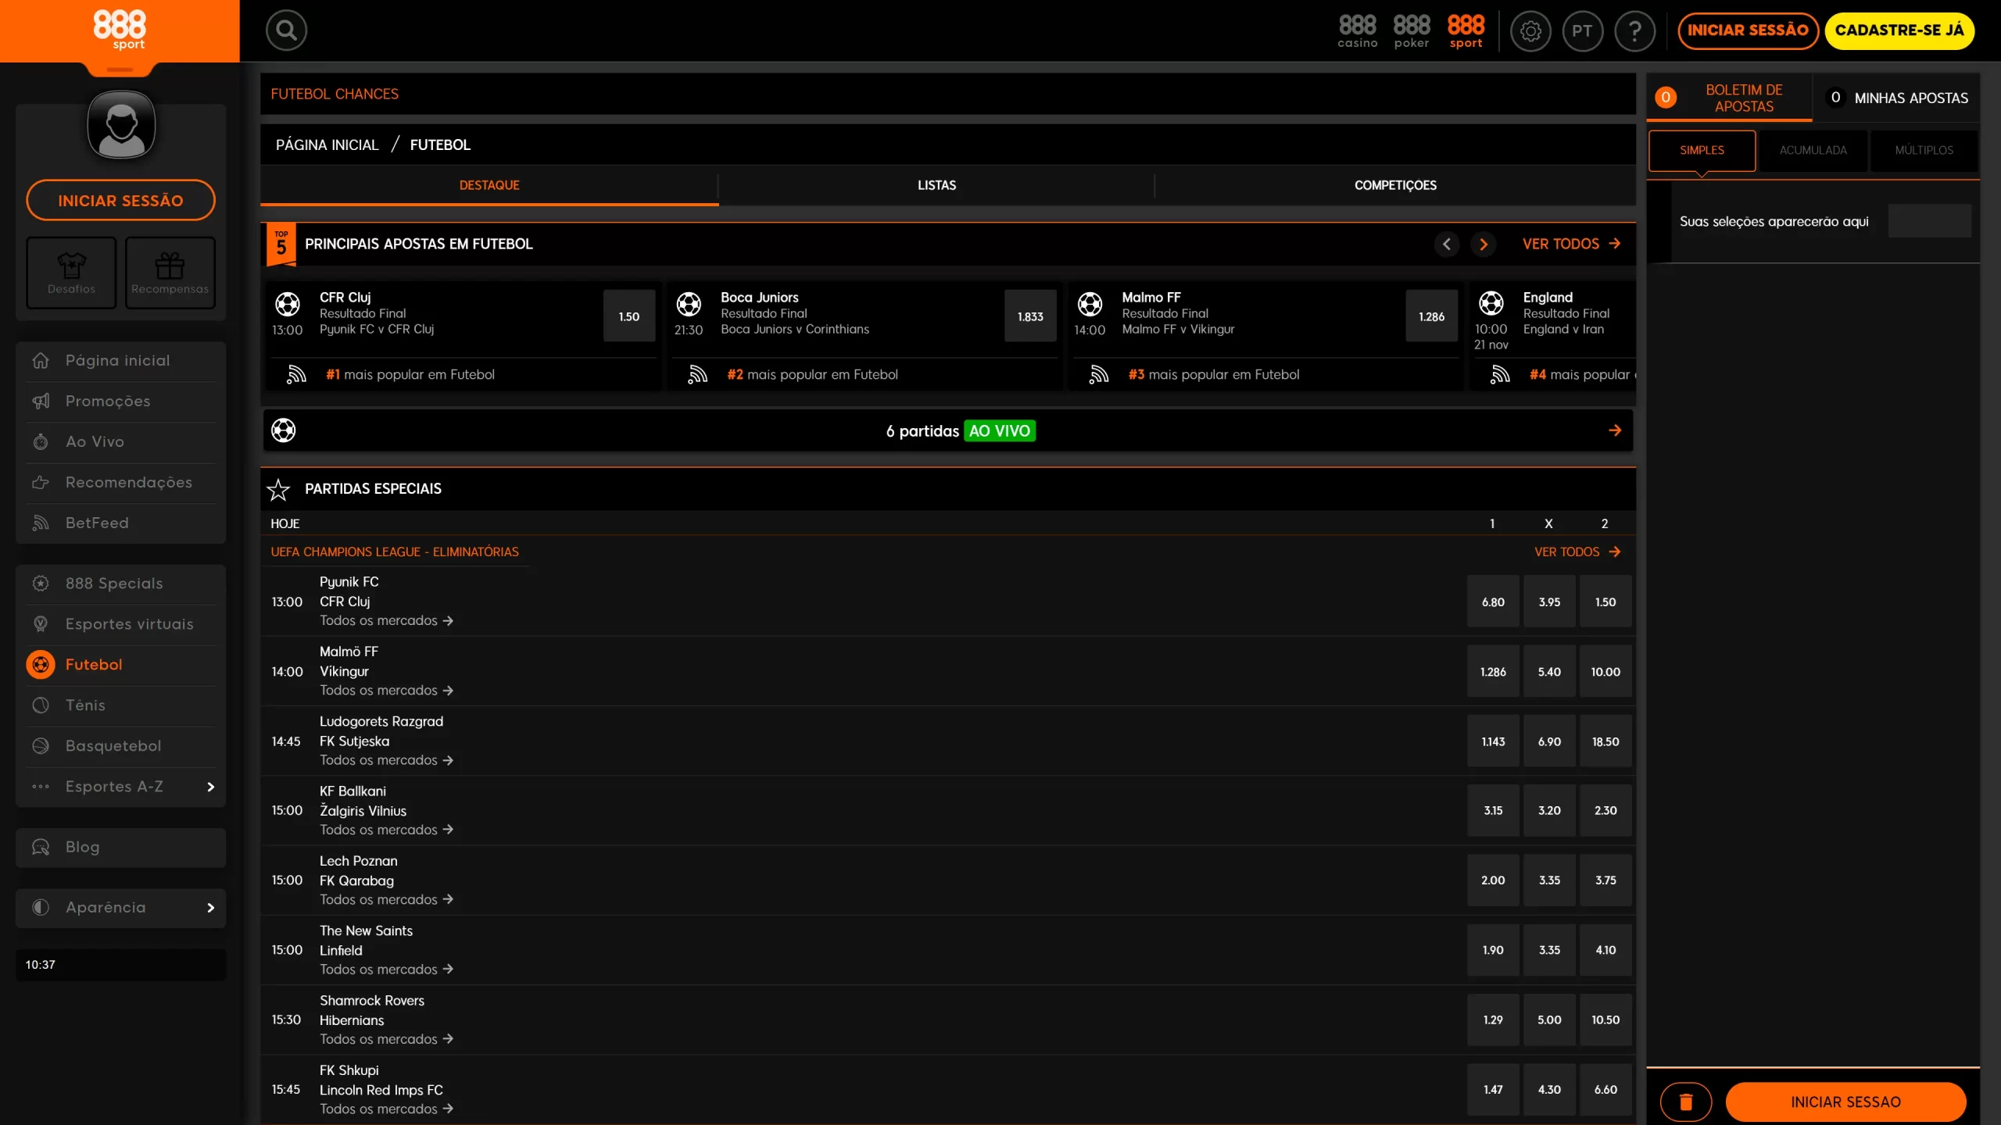
Task: Select FK Sutjeska win odds 18.50
Action: tap(1605, 741)
